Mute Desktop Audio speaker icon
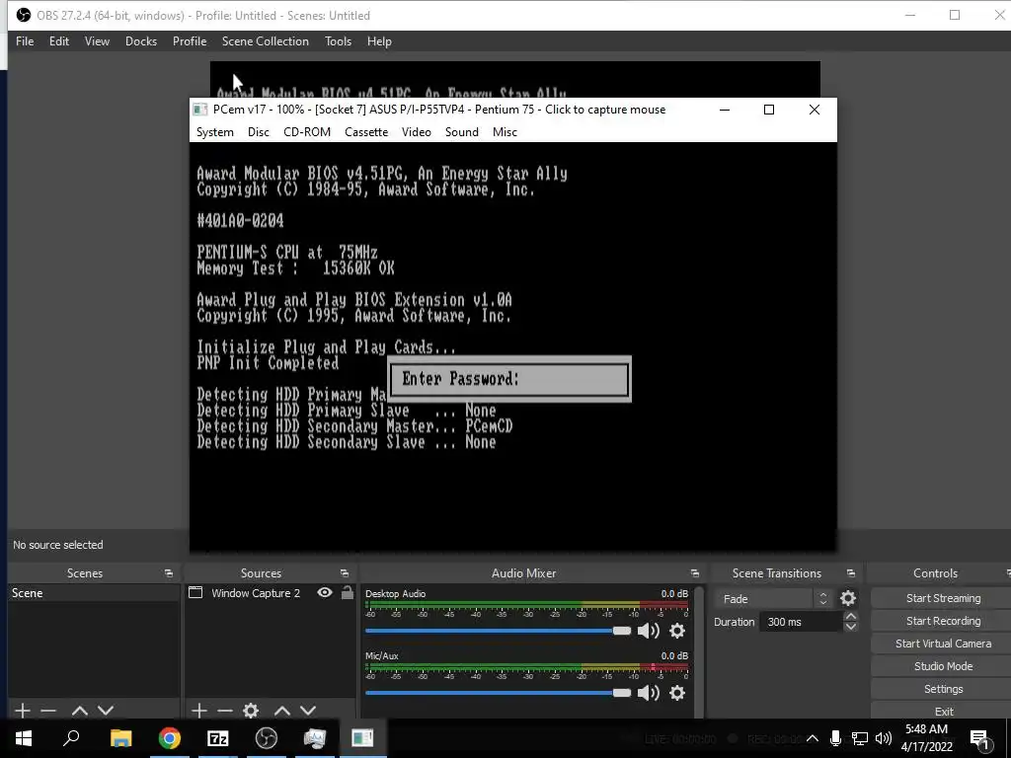The height and width of the screenshot is (758, 1011). point(648,631)
